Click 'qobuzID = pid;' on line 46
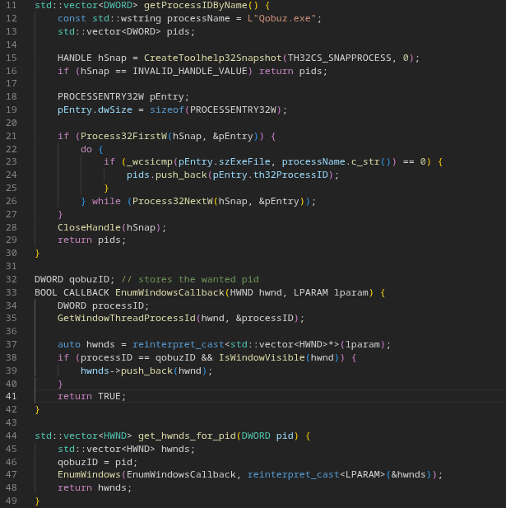This screenshot has width=506, height=508. pyautogui.click(x=97, y=463)
